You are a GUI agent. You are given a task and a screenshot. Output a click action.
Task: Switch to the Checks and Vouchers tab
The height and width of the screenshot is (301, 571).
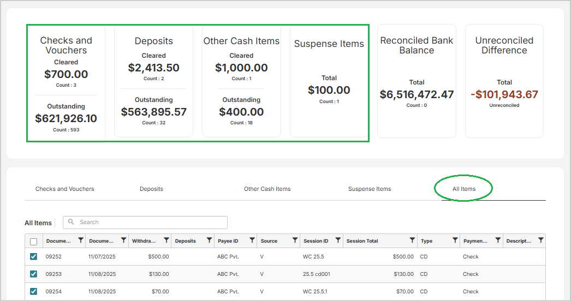tap(65, 189)
